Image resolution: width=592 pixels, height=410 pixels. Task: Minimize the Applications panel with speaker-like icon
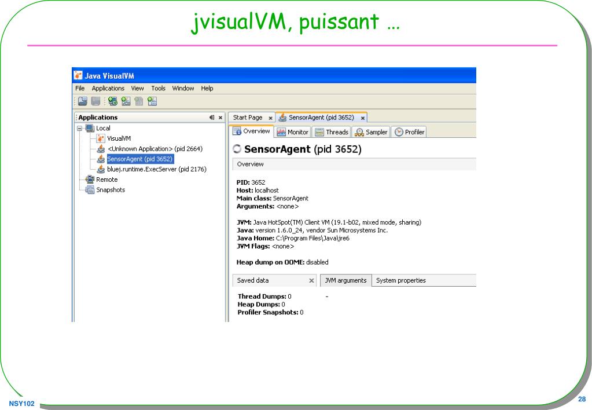tap(212, 118)
